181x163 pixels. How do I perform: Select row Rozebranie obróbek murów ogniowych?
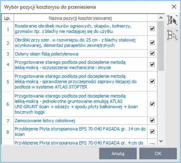click(81, 29)
